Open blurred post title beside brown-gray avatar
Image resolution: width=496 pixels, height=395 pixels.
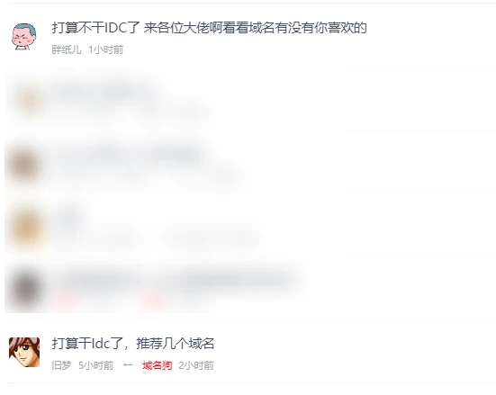pos(130,155)
